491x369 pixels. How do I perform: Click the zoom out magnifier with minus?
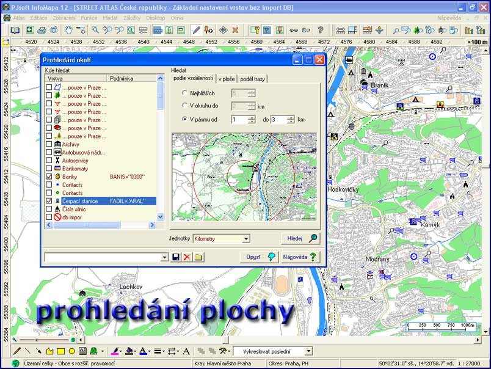tap(119, 31)
